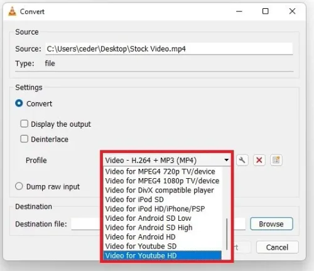314x271 pixels.
Task: Delete selected profile with red X icon
Action: point(259,160)
